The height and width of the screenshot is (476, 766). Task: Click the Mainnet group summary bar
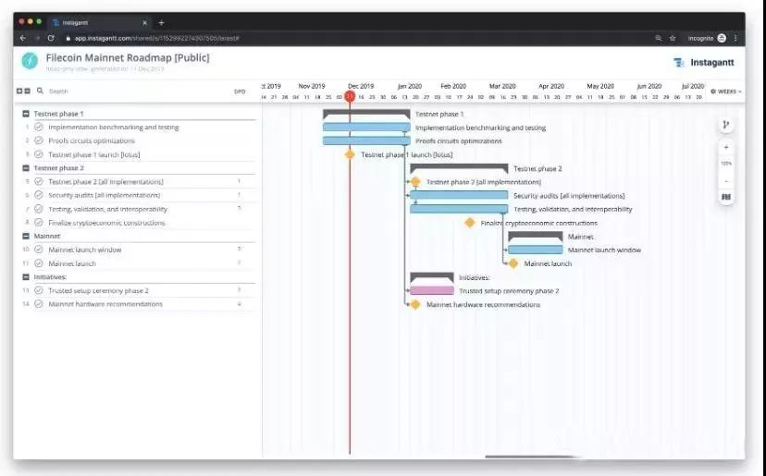coord(536,237)
